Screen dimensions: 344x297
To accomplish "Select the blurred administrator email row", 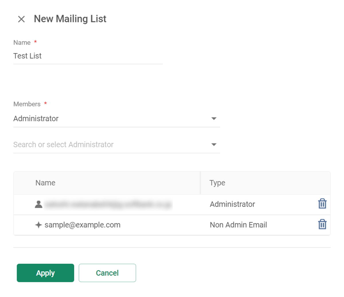I will (x=172, y=204).
